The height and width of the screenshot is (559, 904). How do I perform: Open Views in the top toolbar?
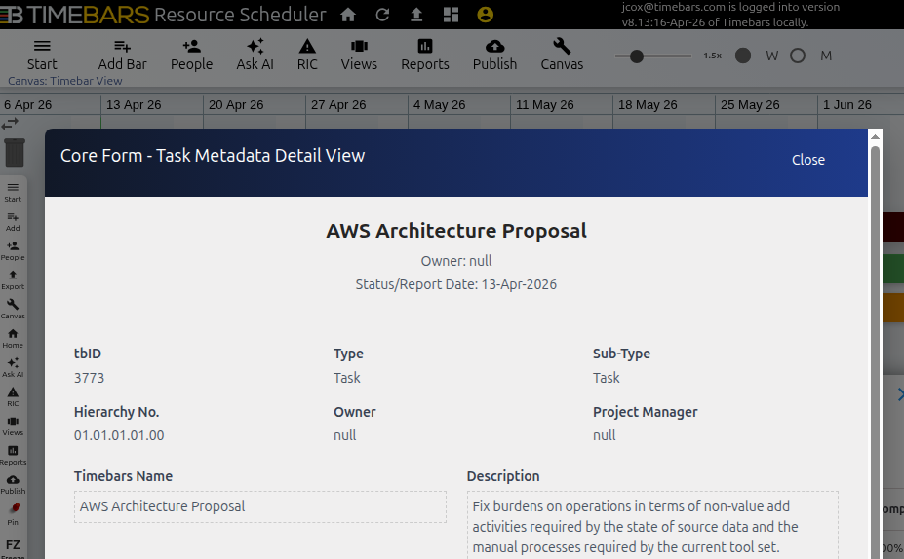[x=359, y=56]
